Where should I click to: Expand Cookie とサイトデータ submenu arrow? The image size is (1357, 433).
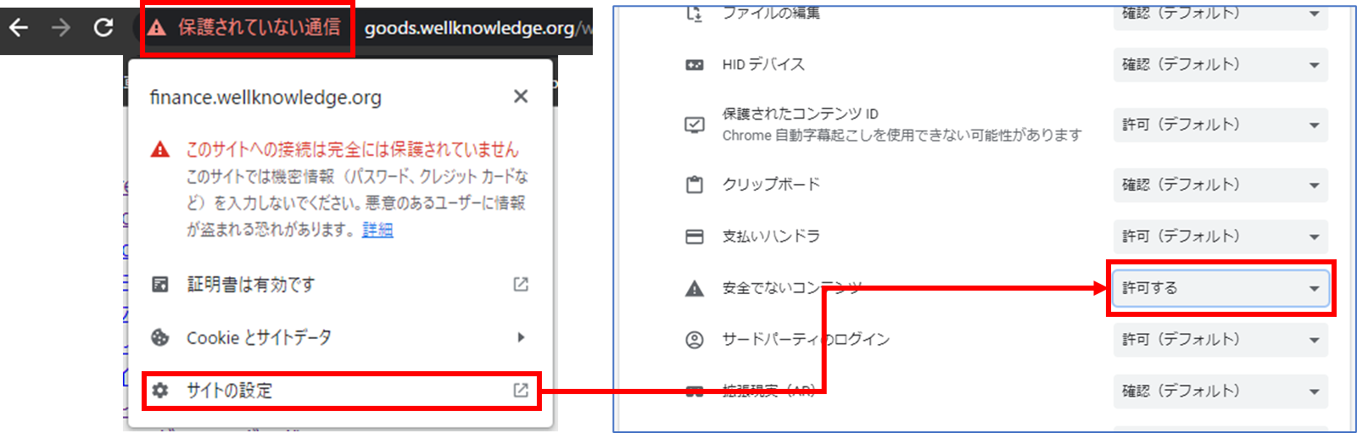(x=521, y=337)
